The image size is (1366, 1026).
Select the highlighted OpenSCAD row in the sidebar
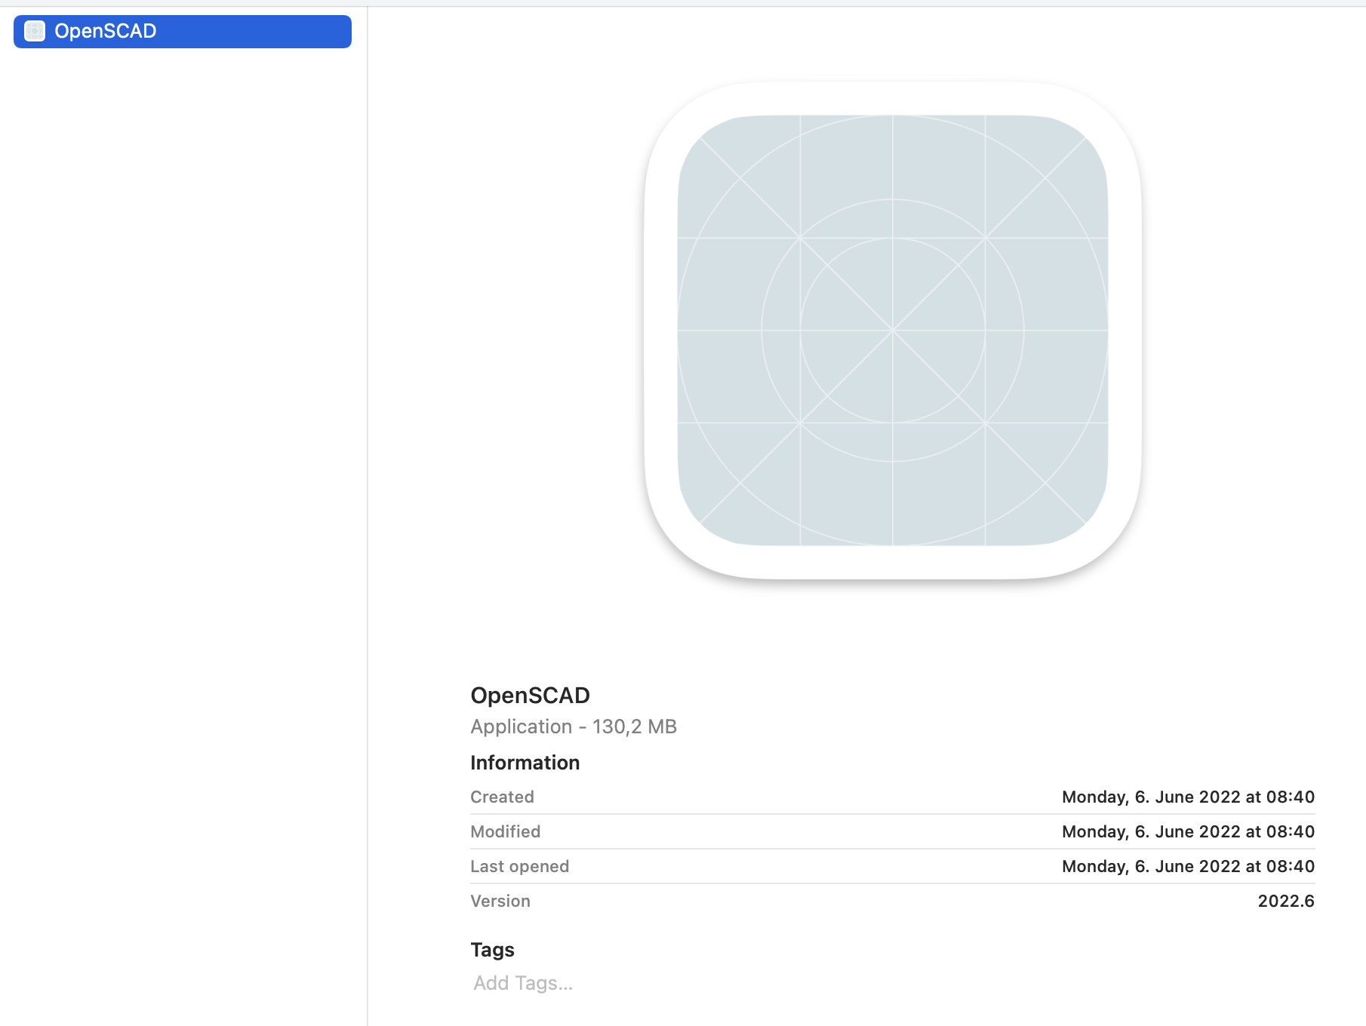click(x=181, y=31)
